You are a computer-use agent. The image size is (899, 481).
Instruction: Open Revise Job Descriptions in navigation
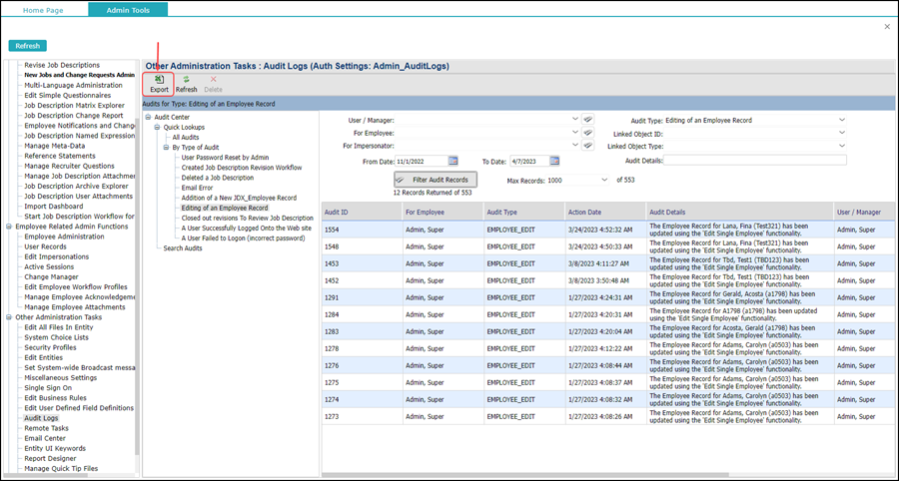point(62,65)
